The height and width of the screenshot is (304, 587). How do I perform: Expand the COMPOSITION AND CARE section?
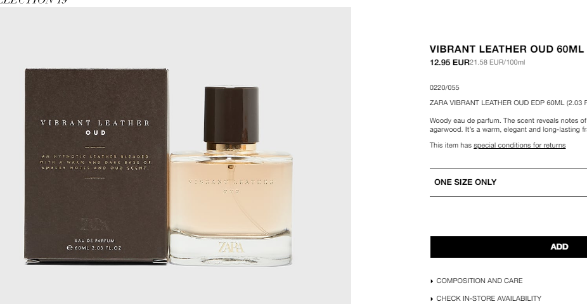[479, 281]
